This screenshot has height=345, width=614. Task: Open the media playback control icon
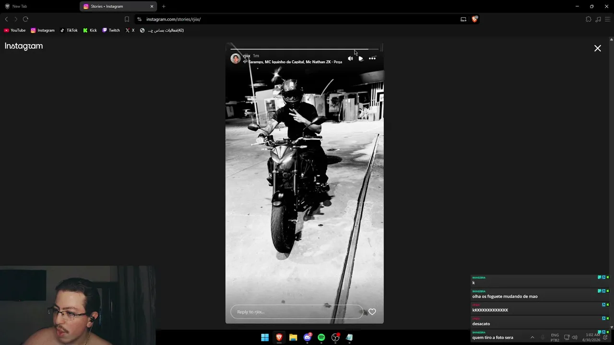coord(598,19)
